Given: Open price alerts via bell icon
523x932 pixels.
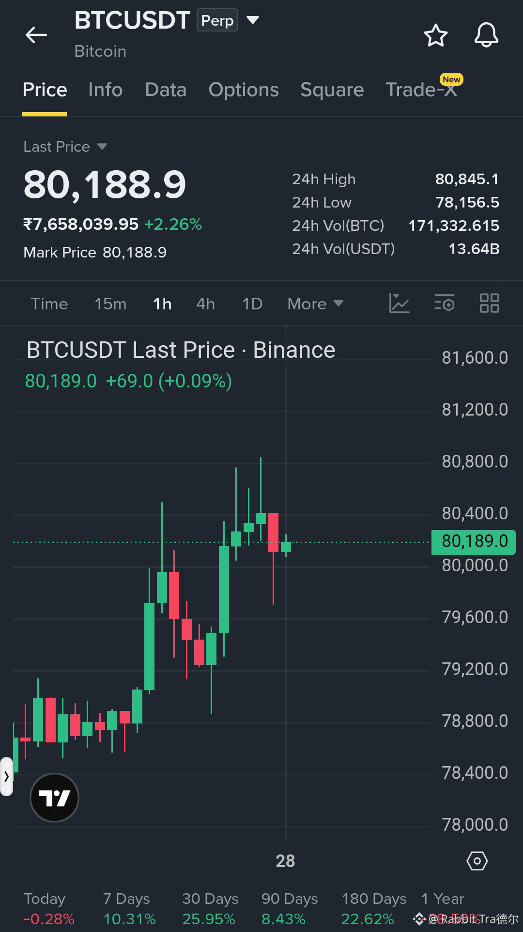Looking at the screenshot, I should coord(486,35).
